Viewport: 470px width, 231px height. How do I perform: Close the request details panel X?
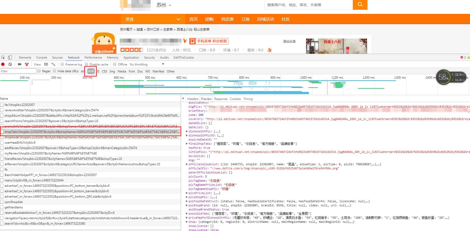coord(183,99)
